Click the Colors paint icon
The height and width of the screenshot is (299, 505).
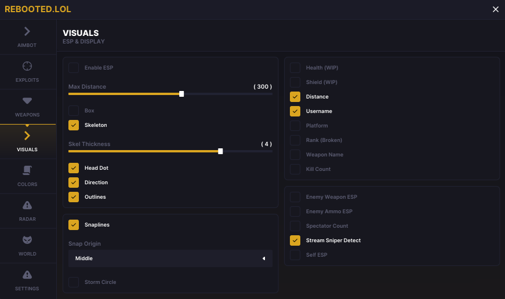pos(27,170)
